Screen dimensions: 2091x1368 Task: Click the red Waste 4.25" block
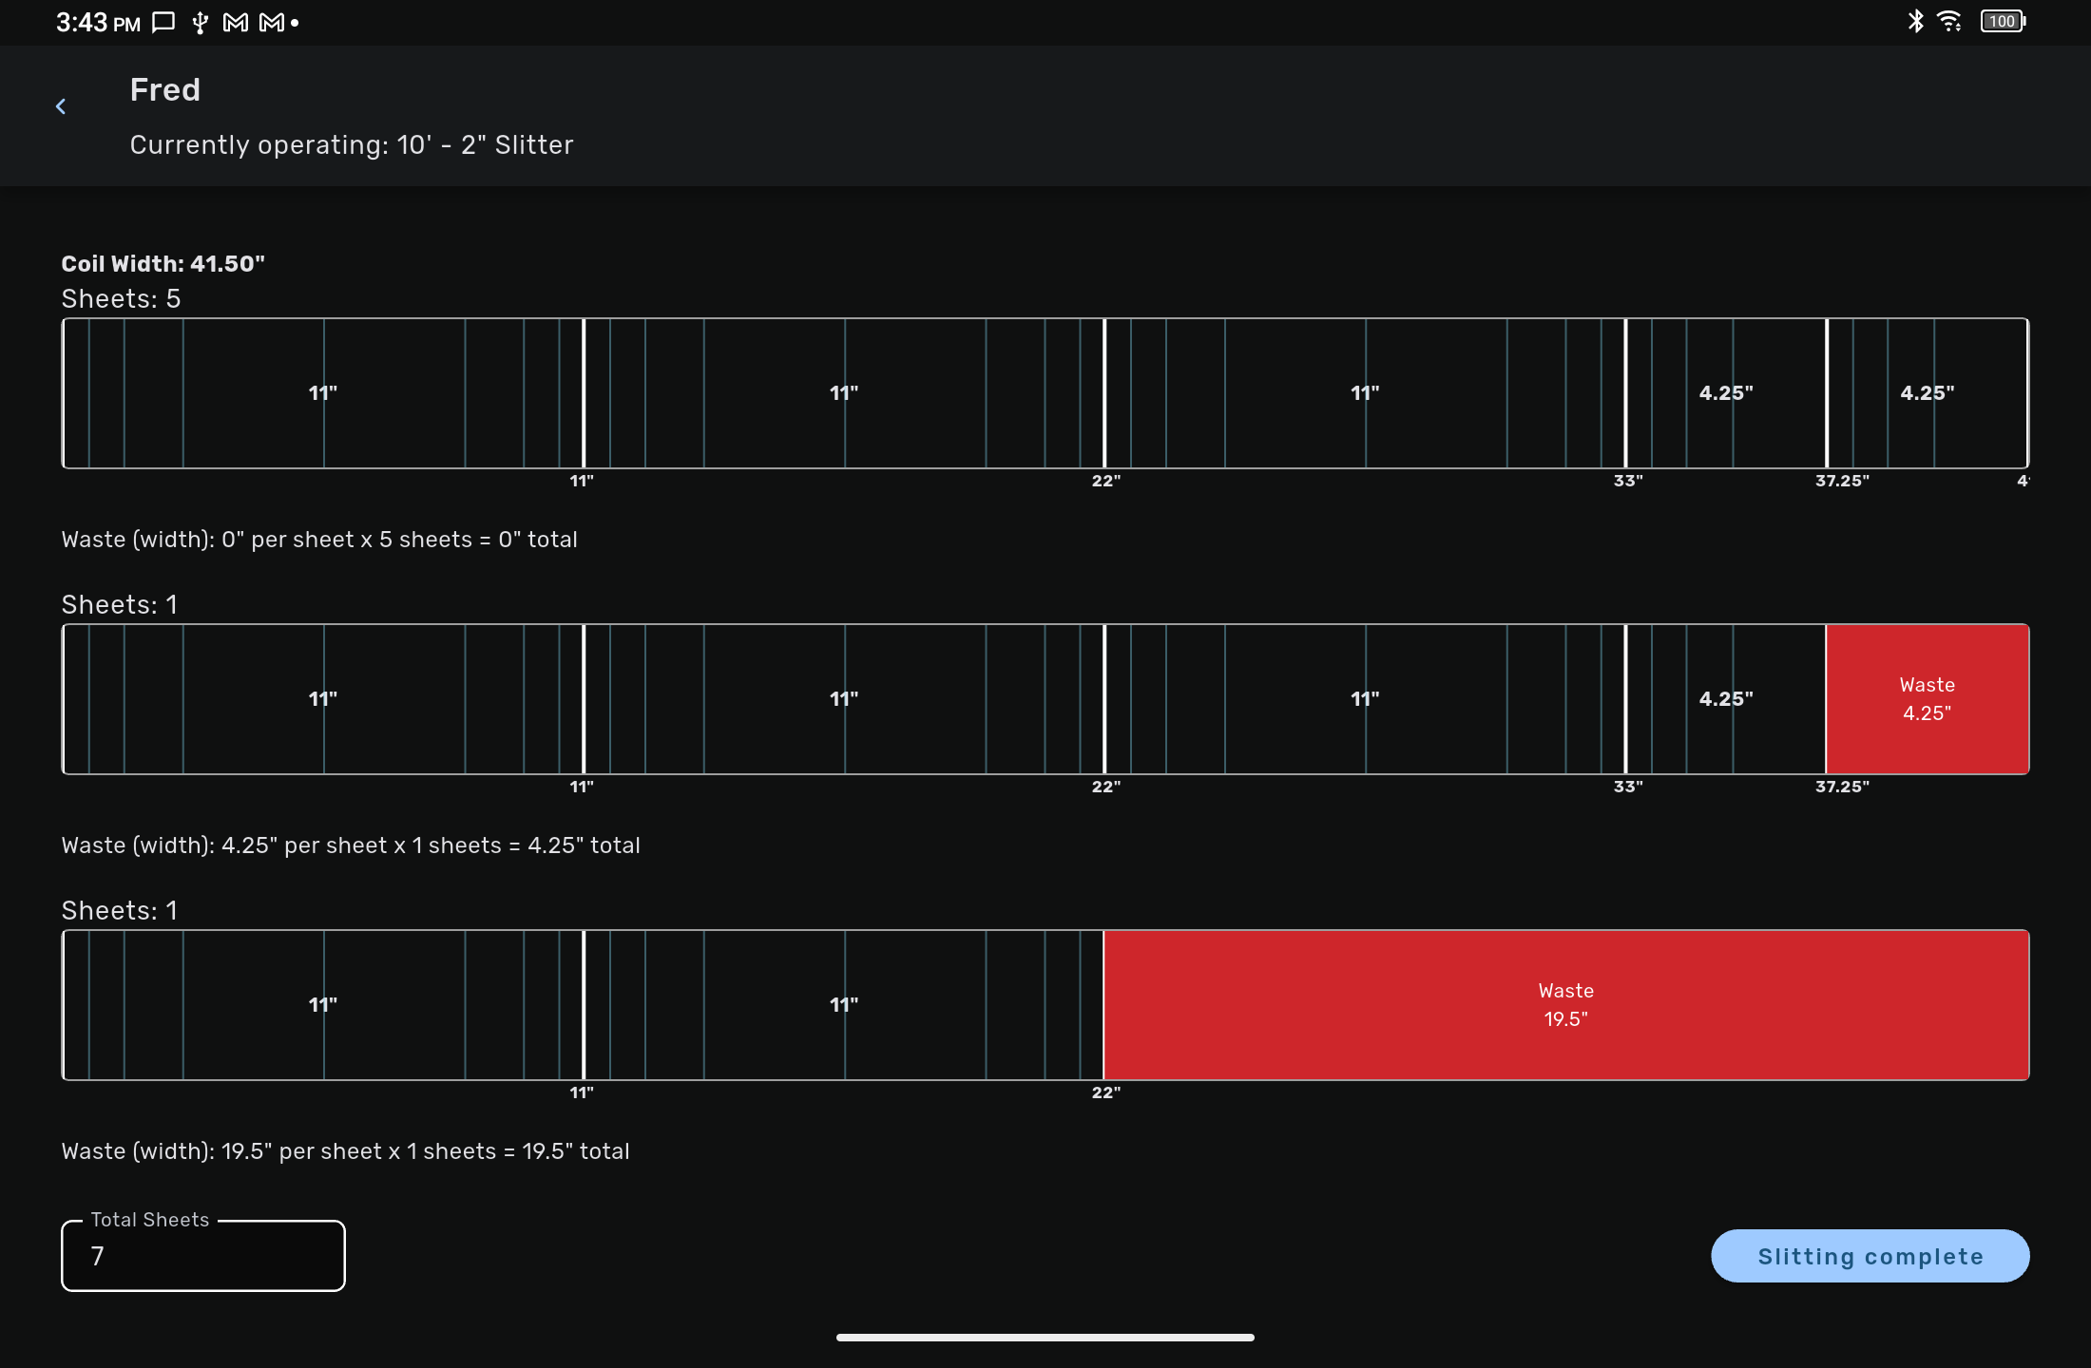1927,699
